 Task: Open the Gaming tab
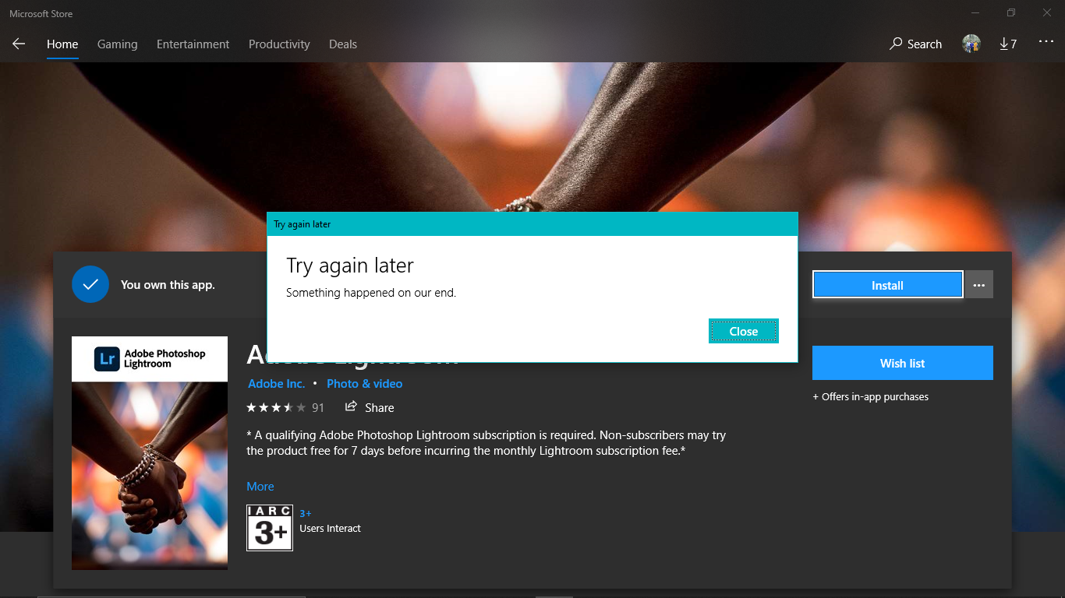tap(118, 44)
